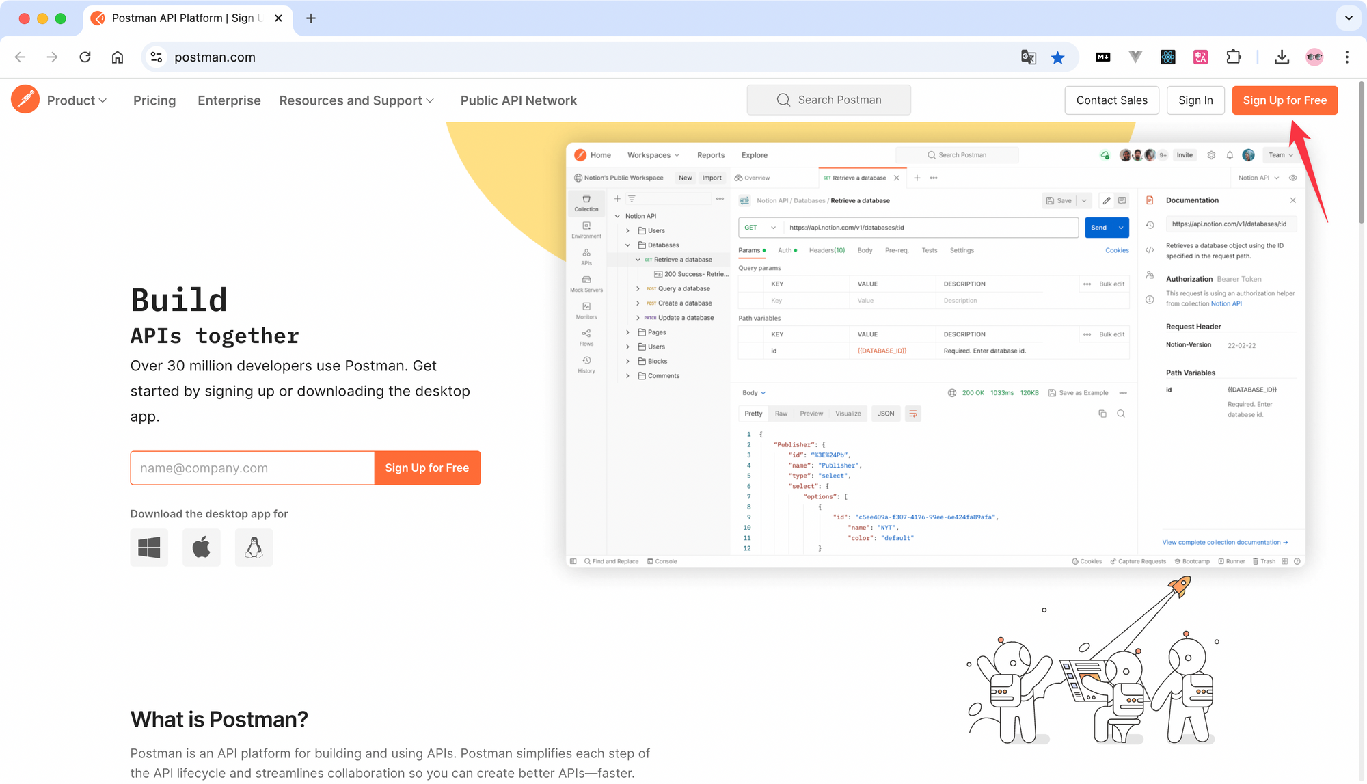Select the Pretty view tab in app preview

point(753,414)
